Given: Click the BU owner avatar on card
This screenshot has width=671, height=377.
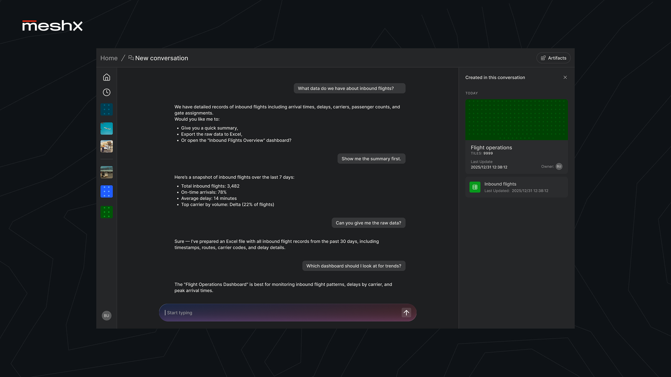Looking at the screenshot, I should point(559,167).
